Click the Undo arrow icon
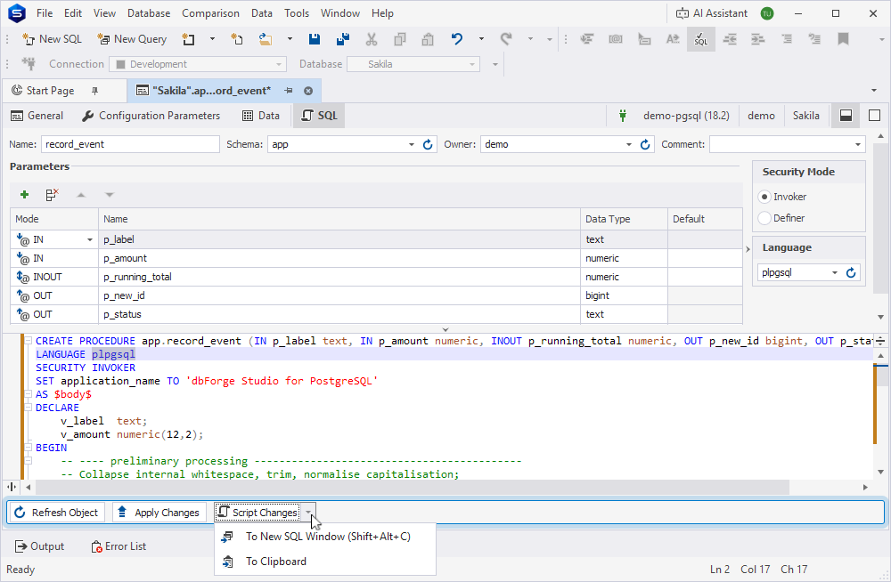The width and height of the screenshot is (891, 582). pos(457,39)
